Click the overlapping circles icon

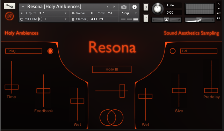pyautogui.click(x=111, y=118)
